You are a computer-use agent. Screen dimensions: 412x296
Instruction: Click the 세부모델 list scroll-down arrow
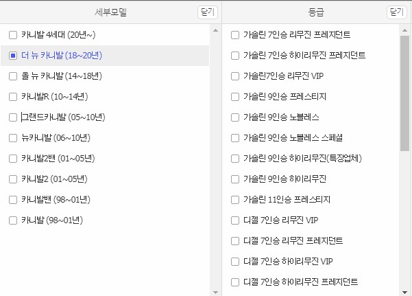[x=216, y=293]
